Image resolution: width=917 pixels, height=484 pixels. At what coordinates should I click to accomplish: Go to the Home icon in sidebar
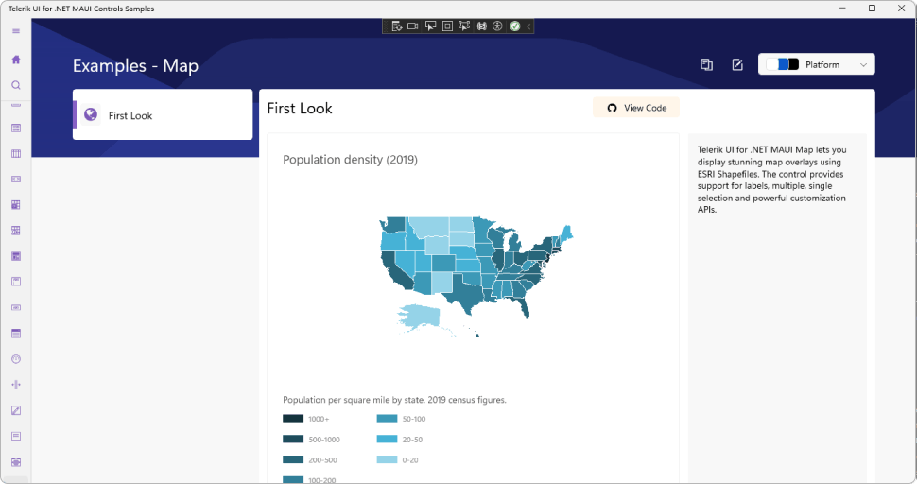point(16,60)
